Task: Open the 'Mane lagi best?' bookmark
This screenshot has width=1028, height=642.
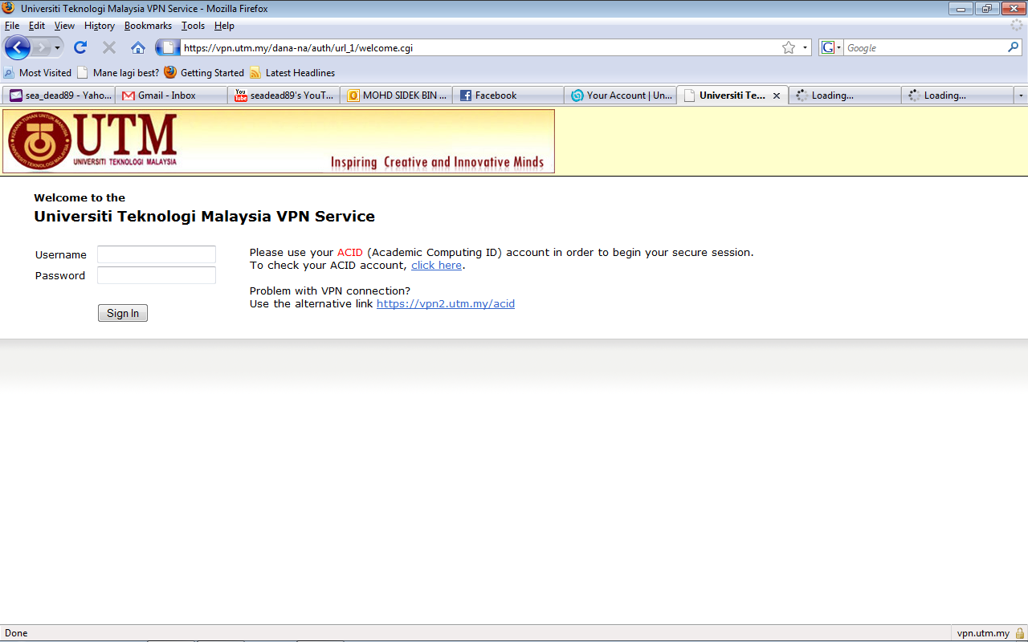Action: [x=118, y=72]
